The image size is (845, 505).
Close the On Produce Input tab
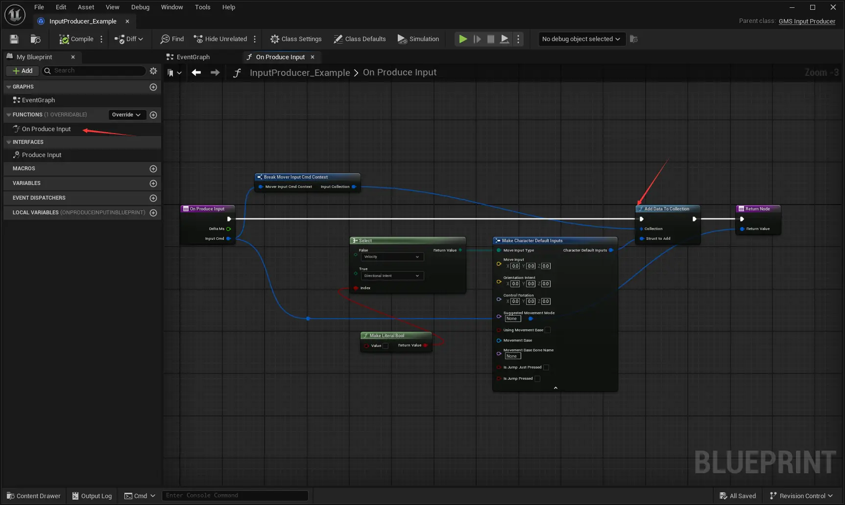tap(313, 57)
